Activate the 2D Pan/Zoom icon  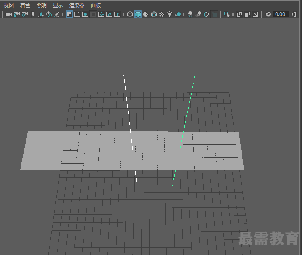point(49,14)
